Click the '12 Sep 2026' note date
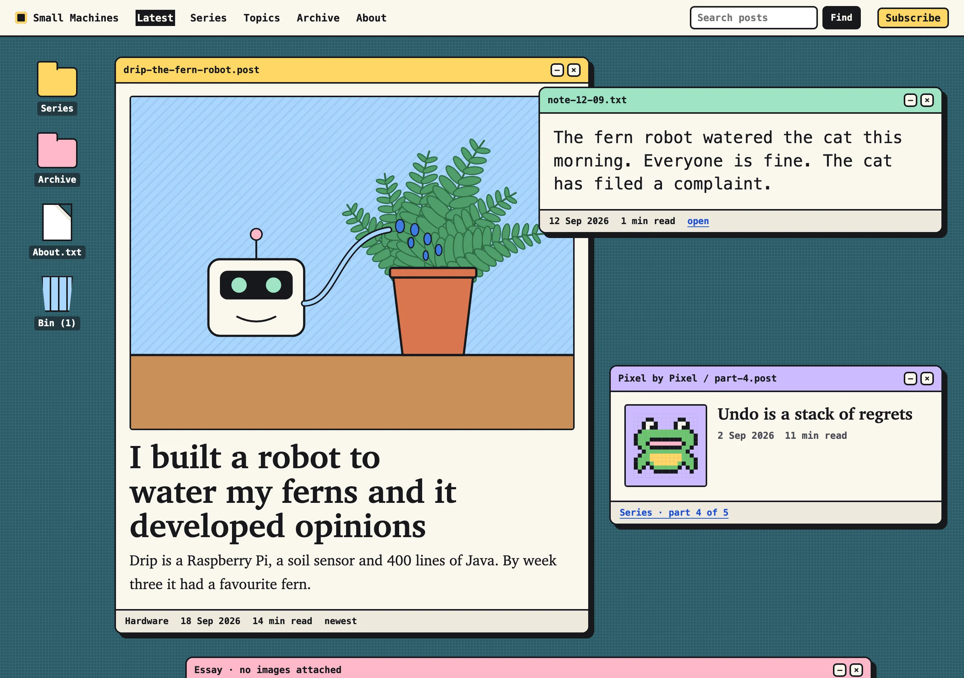Viewport: 964px width, 678px height. pyautogui.click(x=578, y=221)
